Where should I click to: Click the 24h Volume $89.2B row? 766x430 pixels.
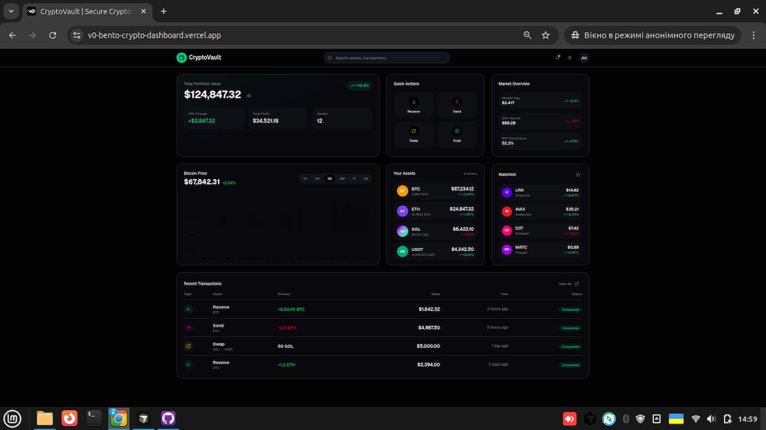tap(540, 120)
